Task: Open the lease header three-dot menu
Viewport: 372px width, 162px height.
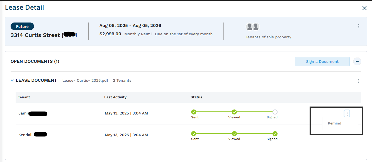Action: [x=359, y=26]
